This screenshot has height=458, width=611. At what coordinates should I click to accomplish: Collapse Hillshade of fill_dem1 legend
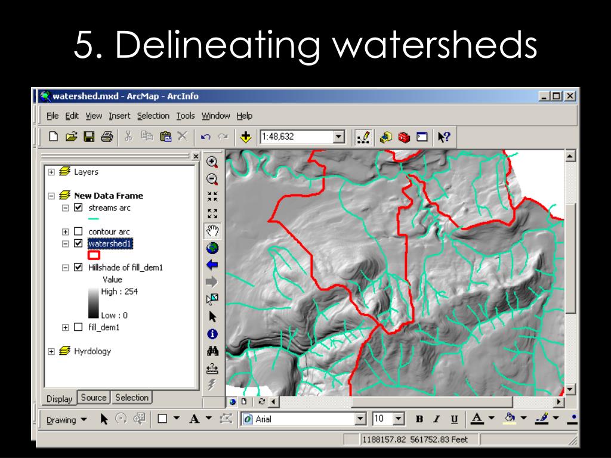[66, 268]
